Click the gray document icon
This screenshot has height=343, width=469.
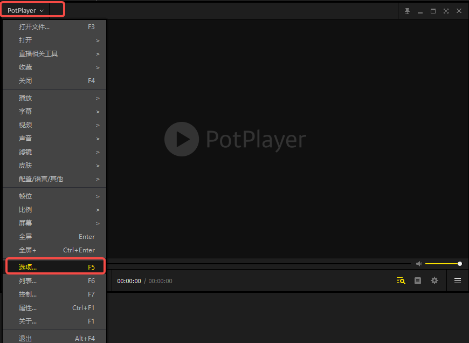[x=418, y=281]
